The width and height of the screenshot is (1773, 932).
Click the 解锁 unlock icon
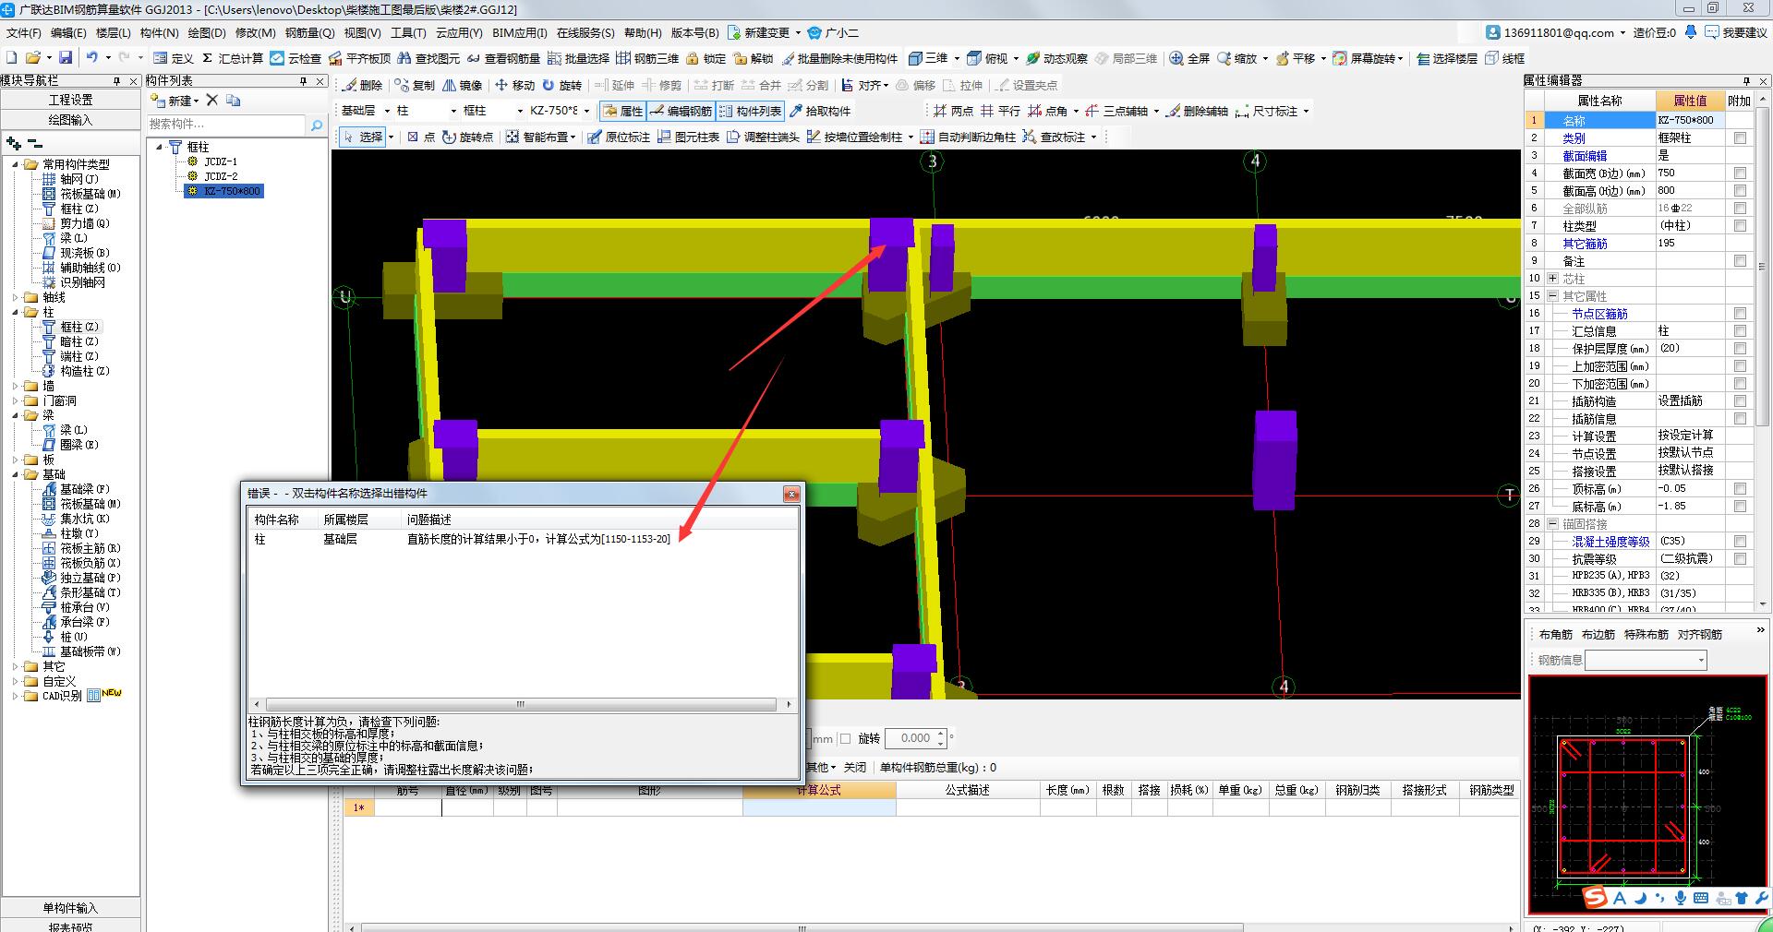(753, 58)
